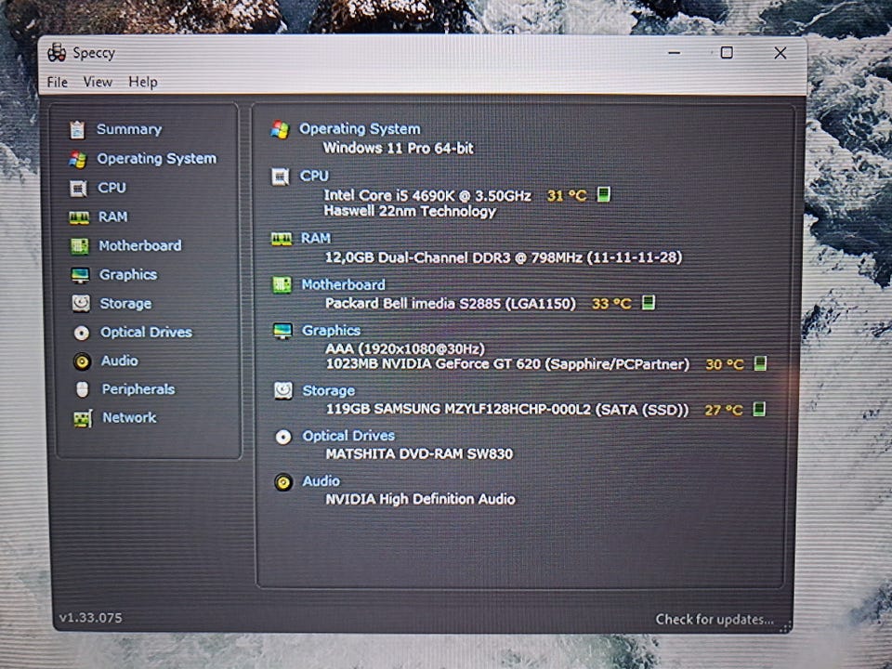The image size is (892, 669).
Task: Open the File menu
Action: tap(57, 82)
